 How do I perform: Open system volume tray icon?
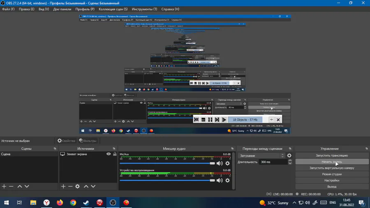[307, 203]
